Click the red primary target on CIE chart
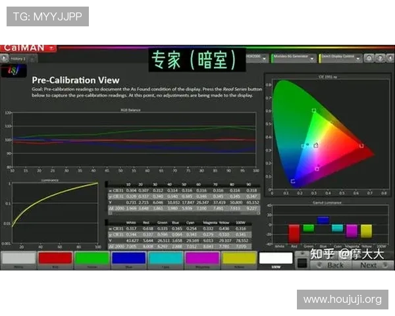The width and height of the screenshot is (395, 316). point(361,146)
